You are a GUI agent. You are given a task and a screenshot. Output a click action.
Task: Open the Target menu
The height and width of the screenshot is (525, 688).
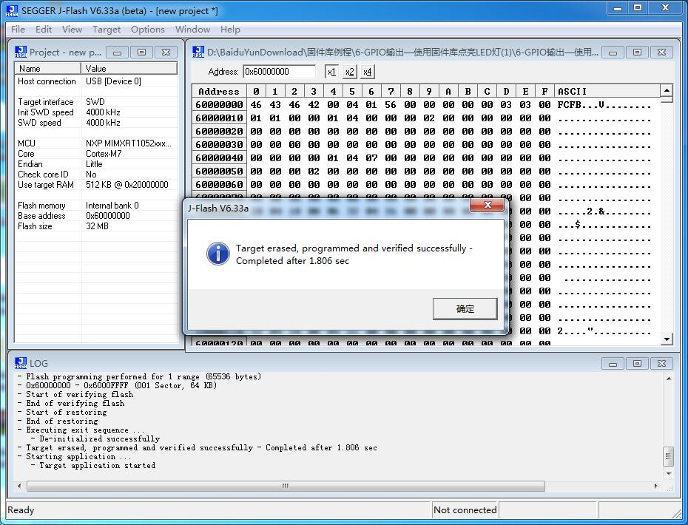106,30
